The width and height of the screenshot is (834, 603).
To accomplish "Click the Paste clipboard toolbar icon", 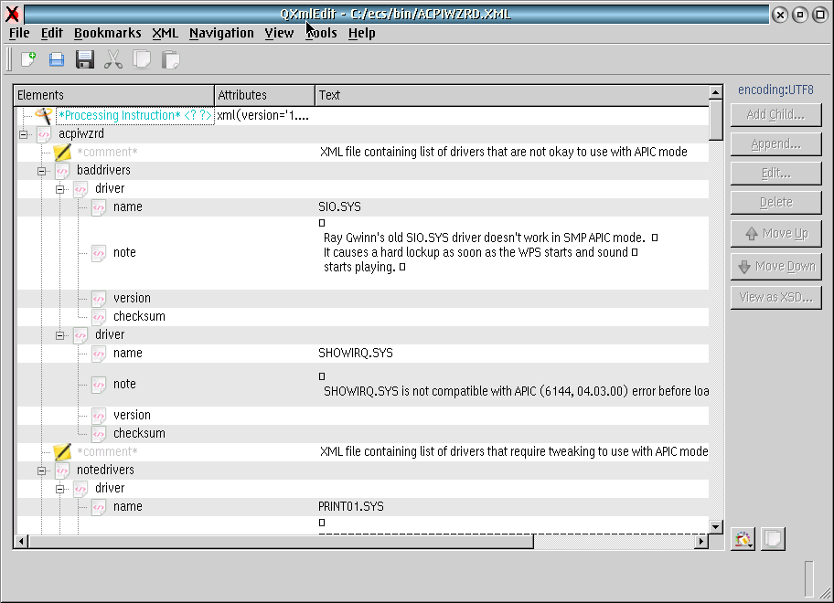I will coord(170,60).
